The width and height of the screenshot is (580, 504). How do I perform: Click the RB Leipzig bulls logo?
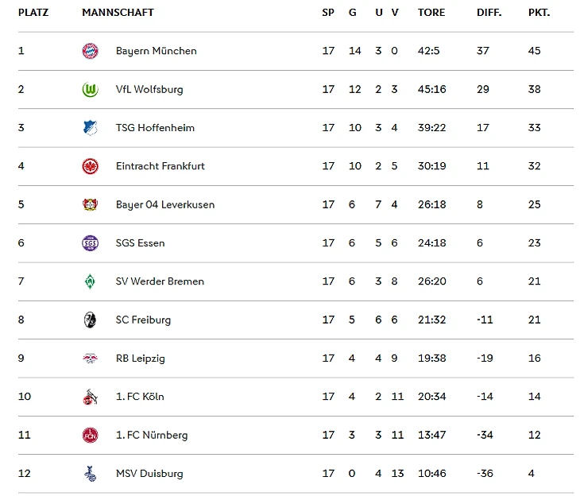(90, 359)
